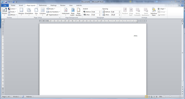Open the Selection Pane
185x99 pixels.
154,12
